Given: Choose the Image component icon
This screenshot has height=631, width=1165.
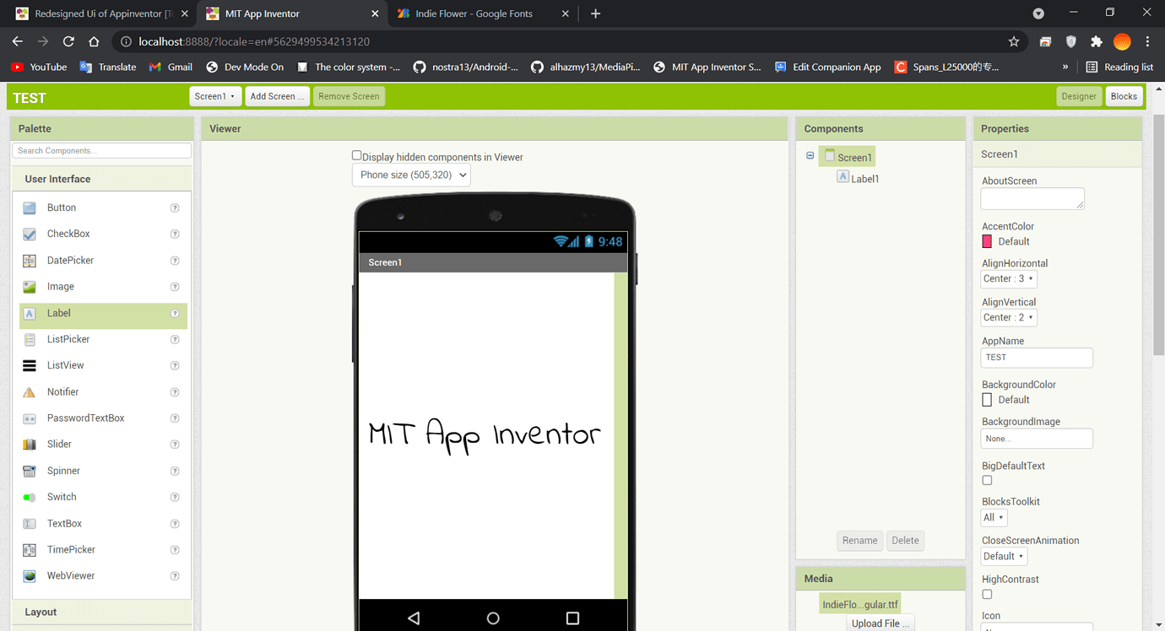Looking at the screenshot, I should (x=30, y=287).
